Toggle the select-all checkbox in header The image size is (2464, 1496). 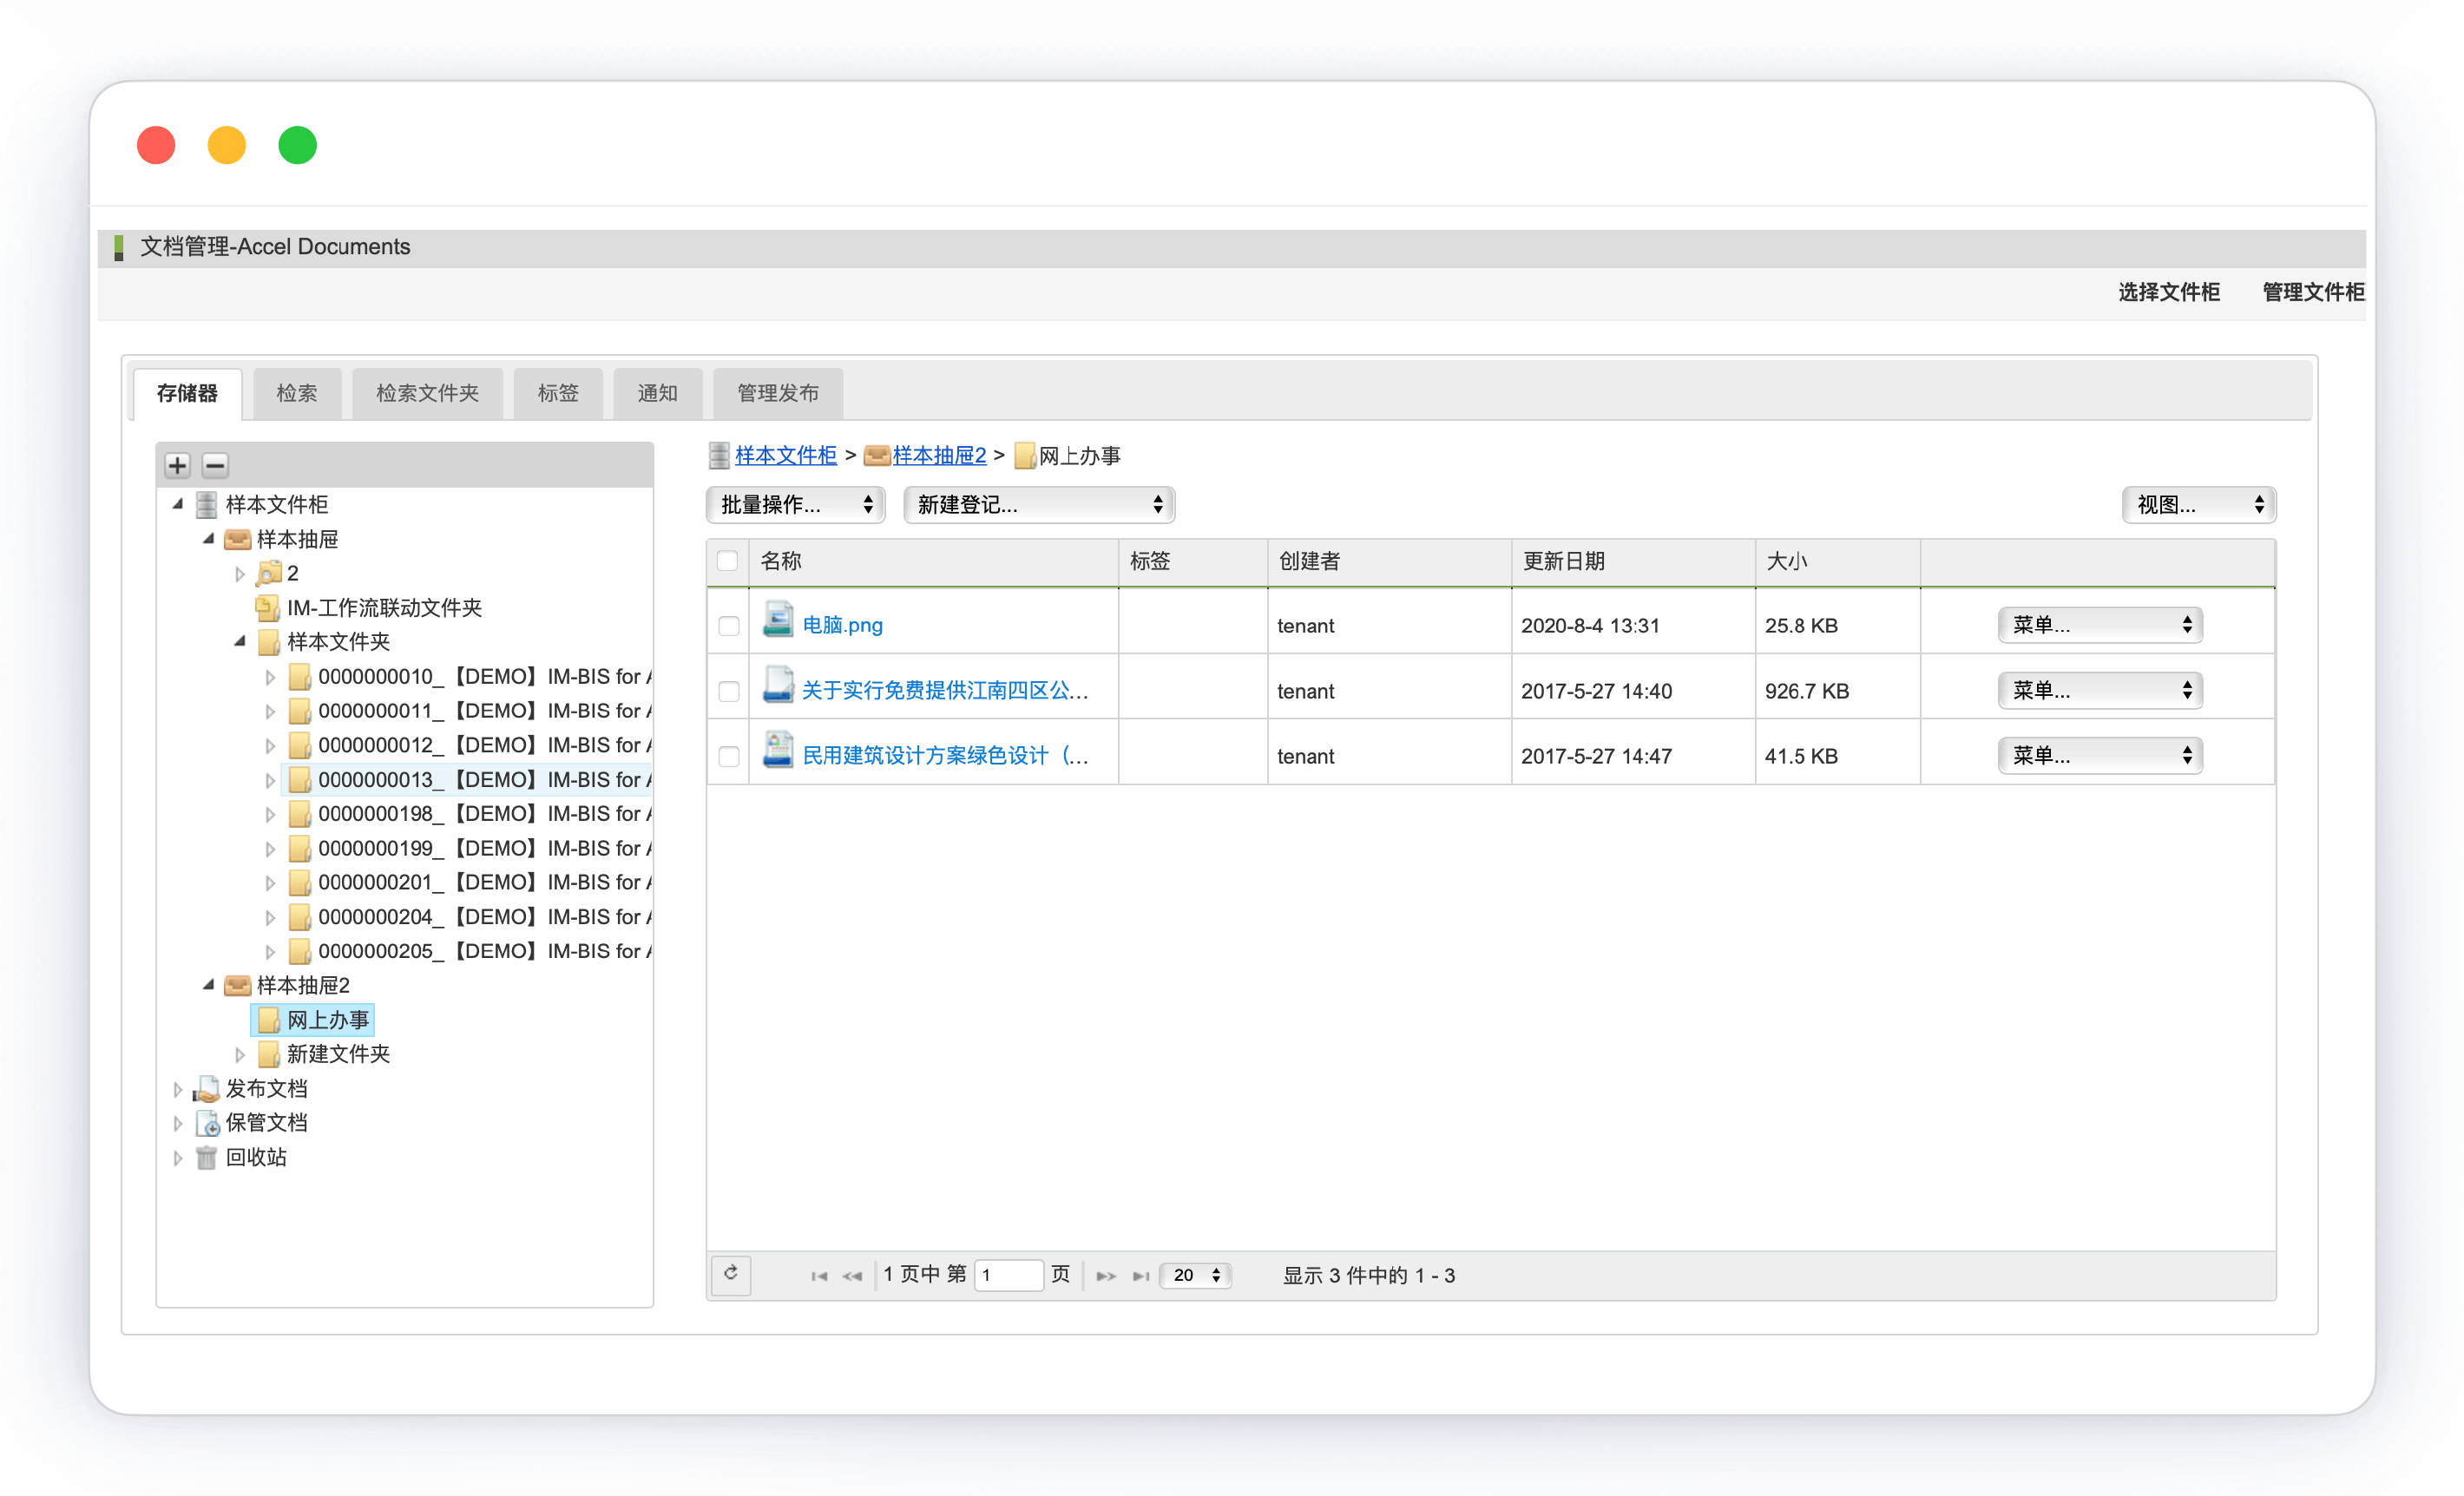coord(727,561)
